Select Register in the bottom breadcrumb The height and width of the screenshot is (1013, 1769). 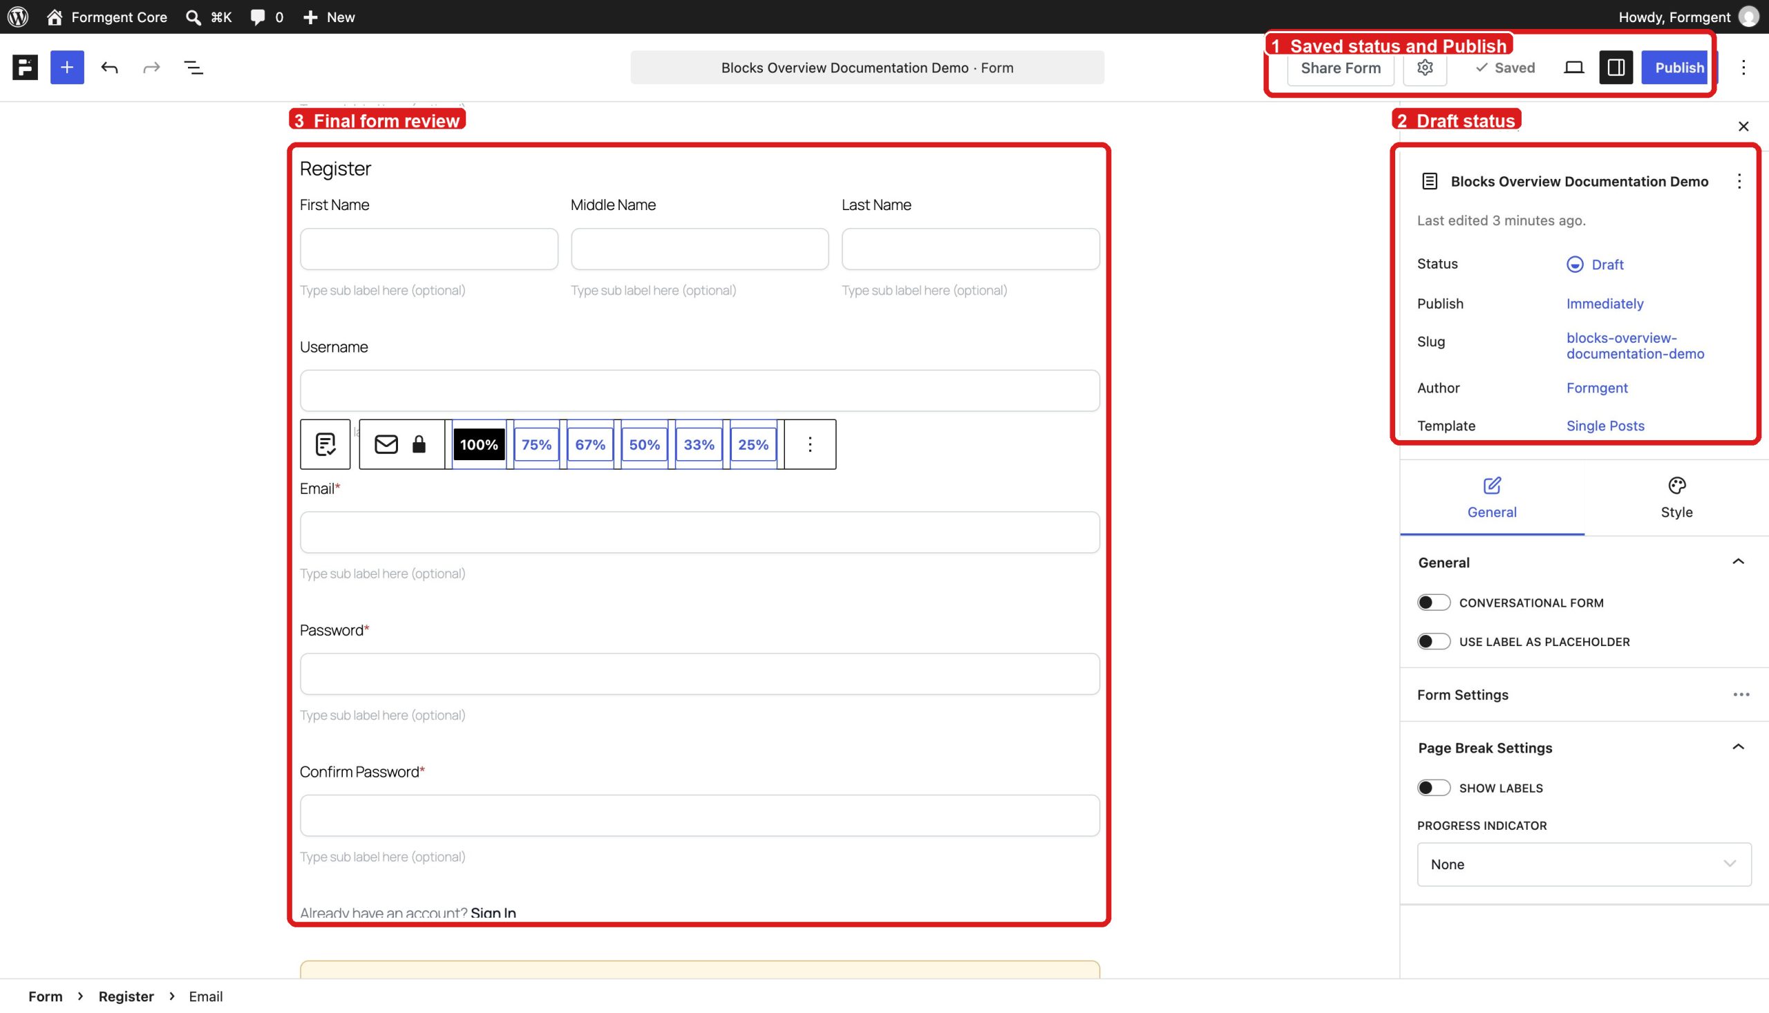126,996
